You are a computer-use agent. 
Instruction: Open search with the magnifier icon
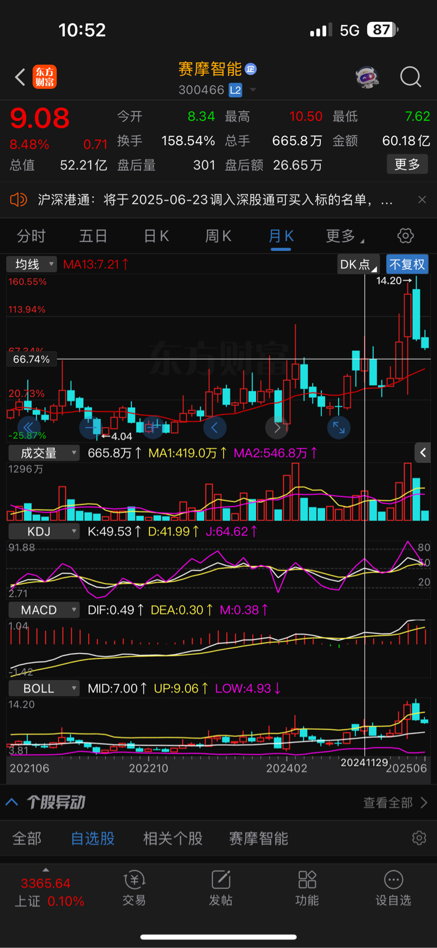[410, 76]
